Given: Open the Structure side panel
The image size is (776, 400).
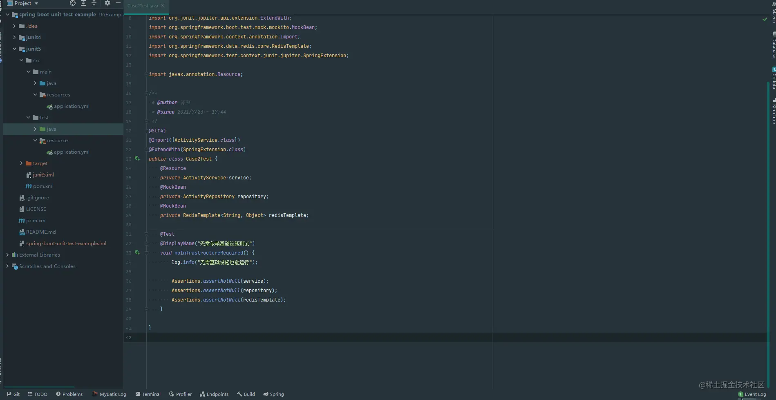Looking at the screenshot, I should click(x=773, y=111).
